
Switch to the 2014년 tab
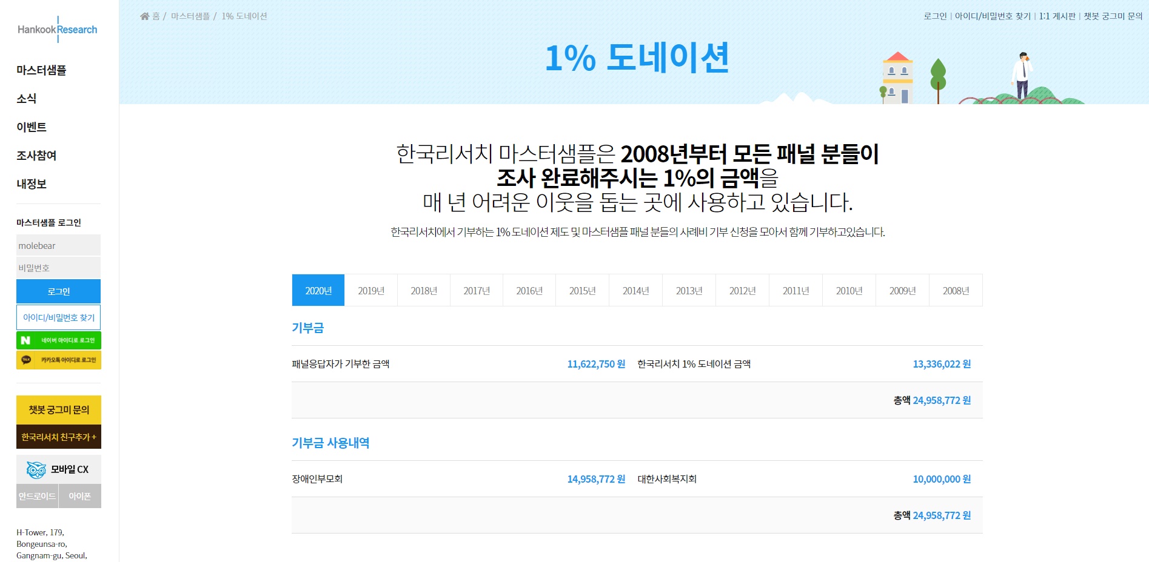click(635, 290)
